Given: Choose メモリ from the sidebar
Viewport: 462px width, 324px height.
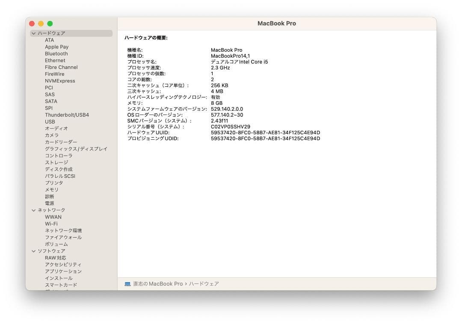Looking at the screenshot, I should pos(52,189).
